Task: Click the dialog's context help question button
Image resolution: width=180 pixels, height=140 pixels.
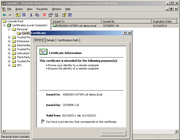Action: pyautogui.click(x=125, y=33)
